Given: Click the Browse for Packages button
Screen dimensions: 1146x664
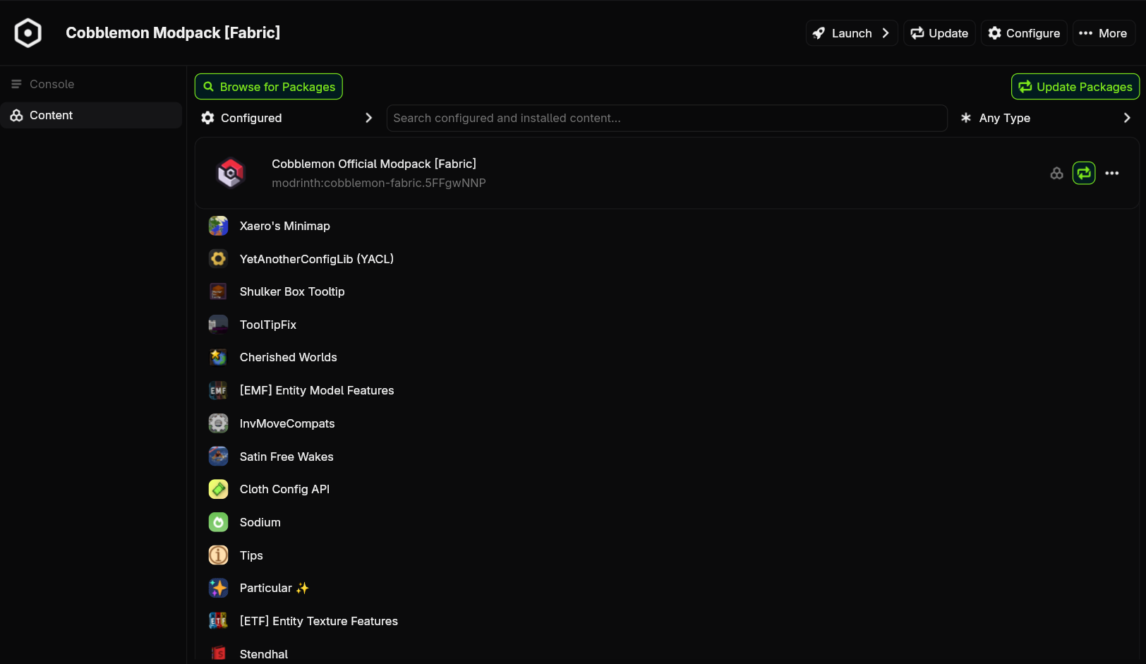Looking at the screenshot, I should click(x=269, y=87).
